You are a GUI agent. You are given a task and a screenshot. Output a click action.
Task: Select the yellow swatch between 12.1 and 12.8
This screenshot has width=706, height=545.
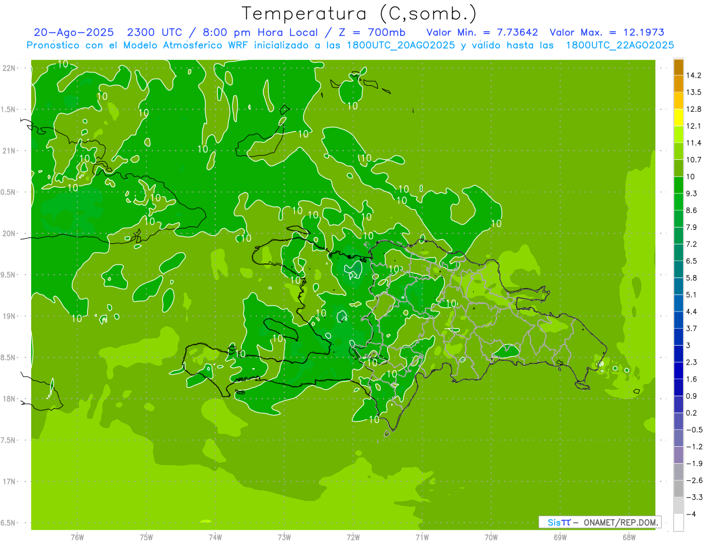(678, 118)
